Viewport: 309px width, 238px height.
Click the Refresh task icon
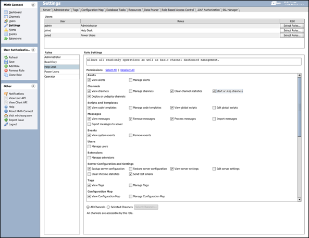(6, 57)
